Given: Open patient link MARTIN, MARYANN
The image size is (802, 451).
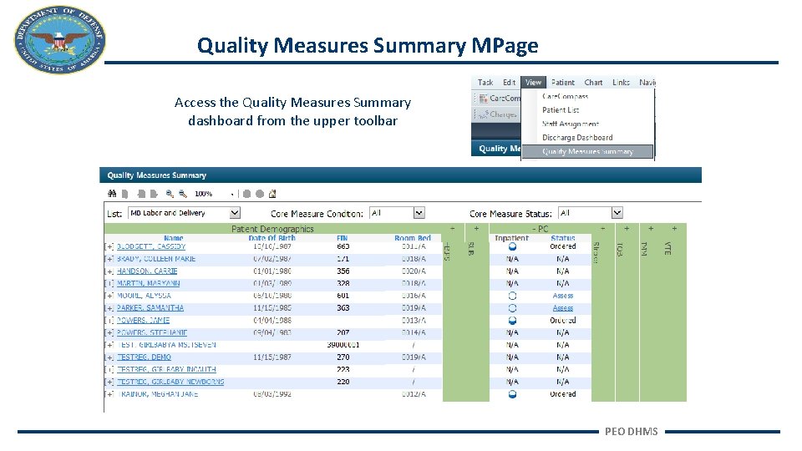Looking at the screenshot, I should pos(149,283).
